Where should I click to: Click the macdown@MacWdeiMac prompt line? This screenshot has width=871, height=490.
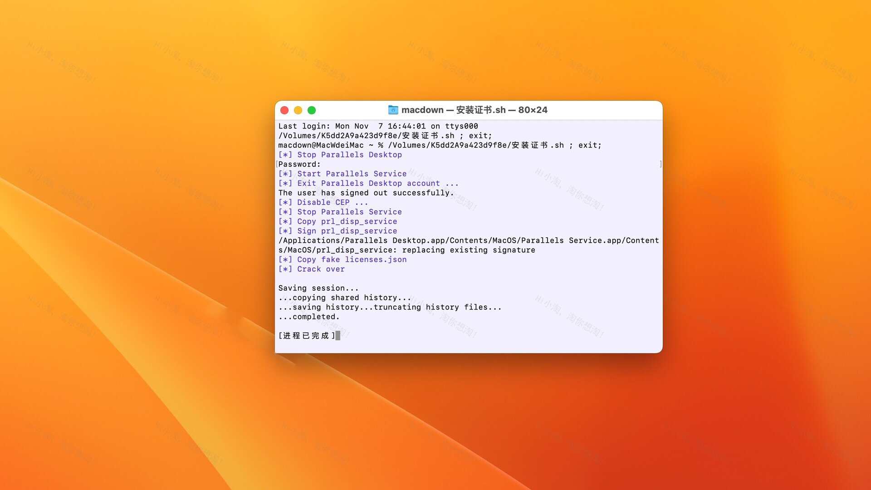point(440,145)
